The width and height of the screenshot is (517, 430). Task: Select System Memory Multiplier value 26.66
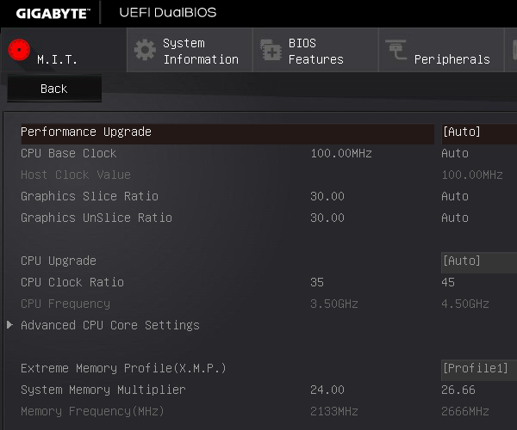458,390
